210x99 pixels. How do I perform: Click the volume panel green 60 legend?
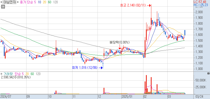[x=32, y=74]
